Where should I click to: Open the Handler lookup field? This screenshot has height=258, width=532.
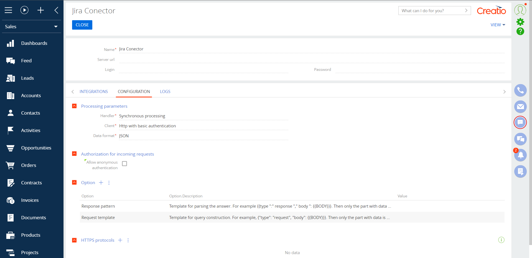point(203,116)
